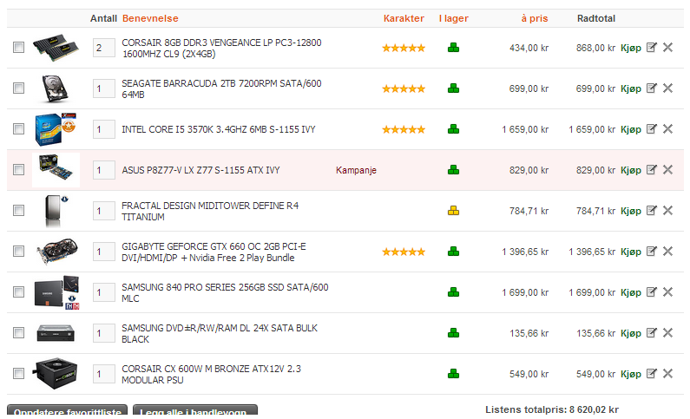Tick the checkbox for ASUS P8Z77-V LX
This screenshot has height=419, width=690.
click(x=18, y=169)
